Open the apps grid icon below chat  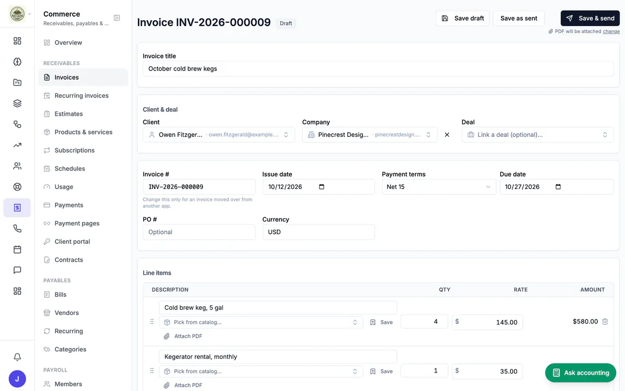[x=17, y=291]
